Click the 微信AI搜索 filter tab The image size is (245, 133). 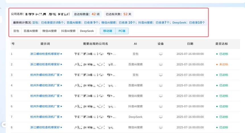click(x=50, y=31)
